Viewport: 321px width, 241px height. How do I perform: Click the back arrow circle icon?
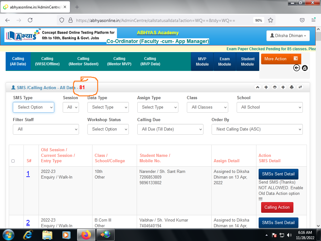pyautogui.click(x=297, y=68)
